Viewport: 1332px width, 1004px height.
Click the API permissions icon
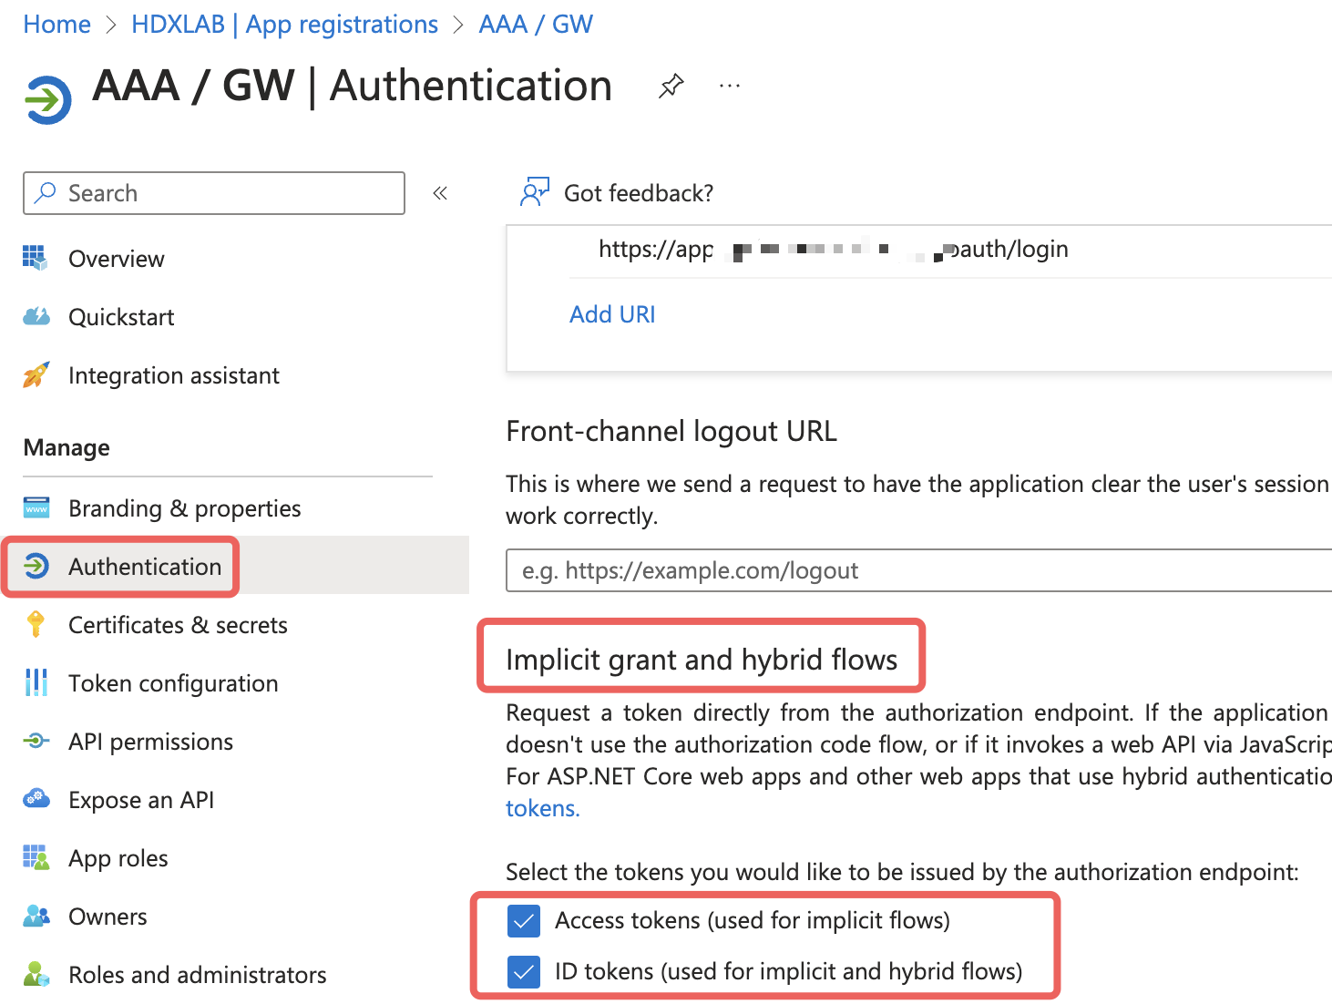click(36, 741)
